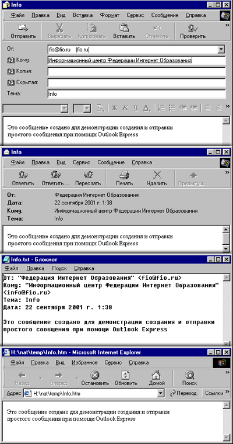
Task: Click into the Тема subject field
Action: [x=137, y=94]
